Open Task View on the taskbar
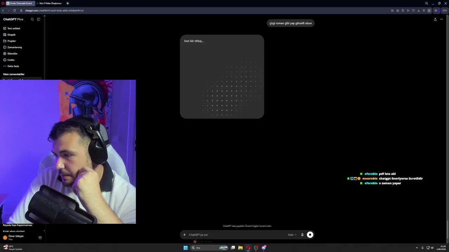This screenshot has width=449, height=252. click(233, 248)
